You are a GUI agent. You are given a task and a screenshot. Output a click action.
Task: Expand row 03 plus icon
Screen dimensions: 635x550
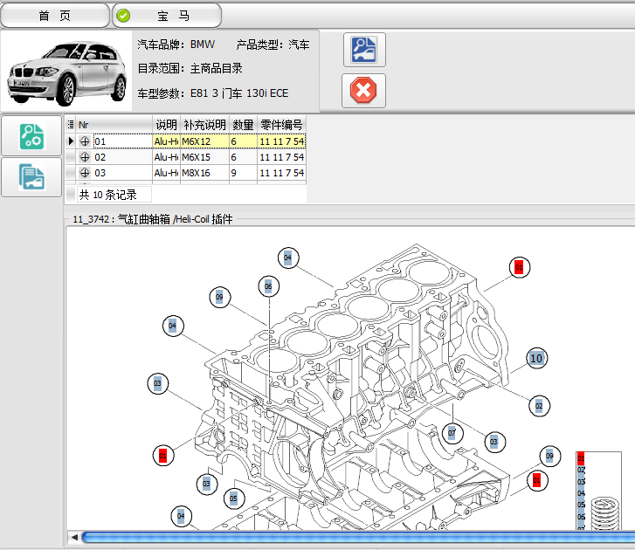85,173
